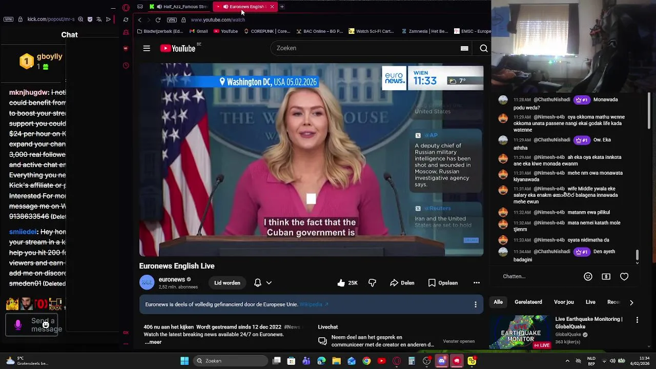Toggle VPN in the Kick popout window
Image resolution: width=656 pixels, height=369 pixels.
[8, 19]
